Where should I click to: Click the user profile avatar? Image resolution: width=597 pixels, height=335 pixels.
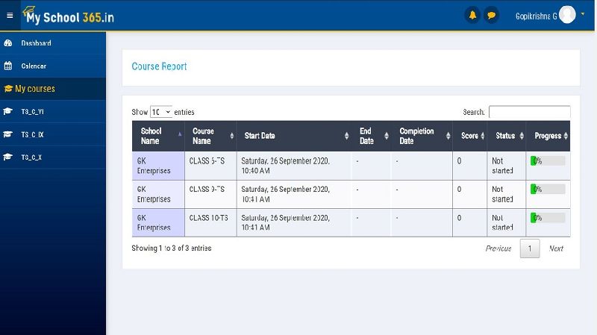click(x=567, y=15)
